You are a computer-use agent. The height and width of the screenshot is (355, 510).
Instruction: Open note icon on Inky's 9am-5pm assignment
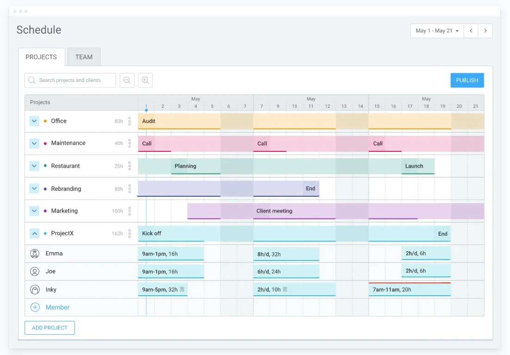(182, 289)
